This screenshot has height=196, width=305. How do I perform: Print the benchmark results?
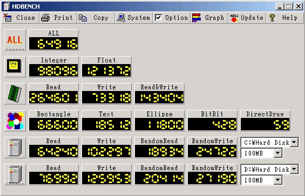[58, 18]
